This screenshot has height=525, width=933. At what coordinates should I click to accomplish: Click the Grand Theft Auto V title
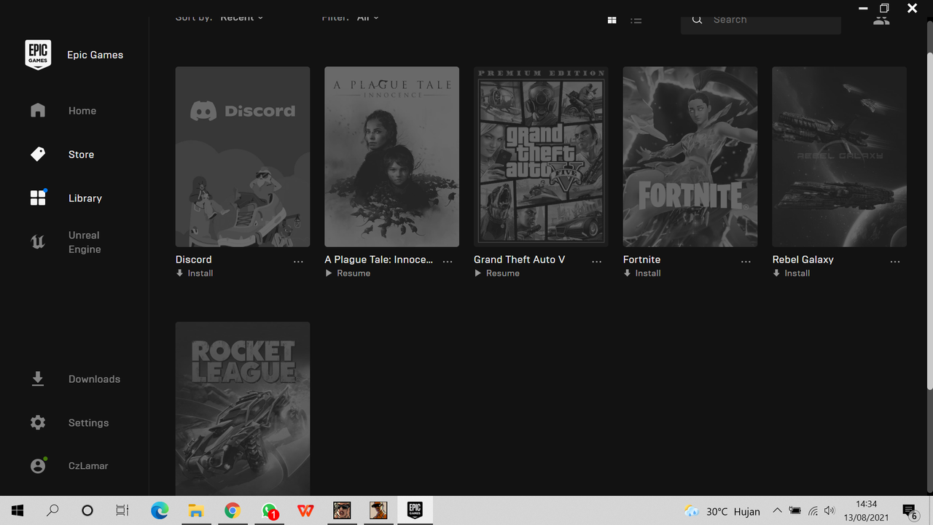tap(520, 260)
